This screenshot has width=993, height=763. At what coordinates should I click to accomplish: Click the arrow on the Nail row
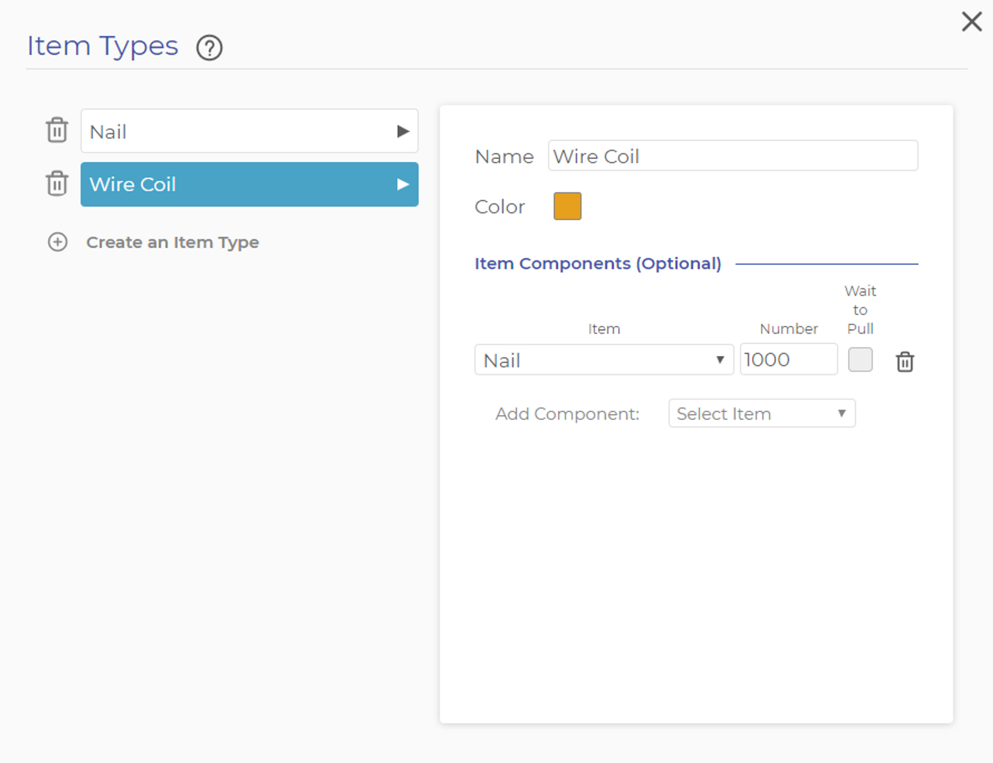[403, 131]
